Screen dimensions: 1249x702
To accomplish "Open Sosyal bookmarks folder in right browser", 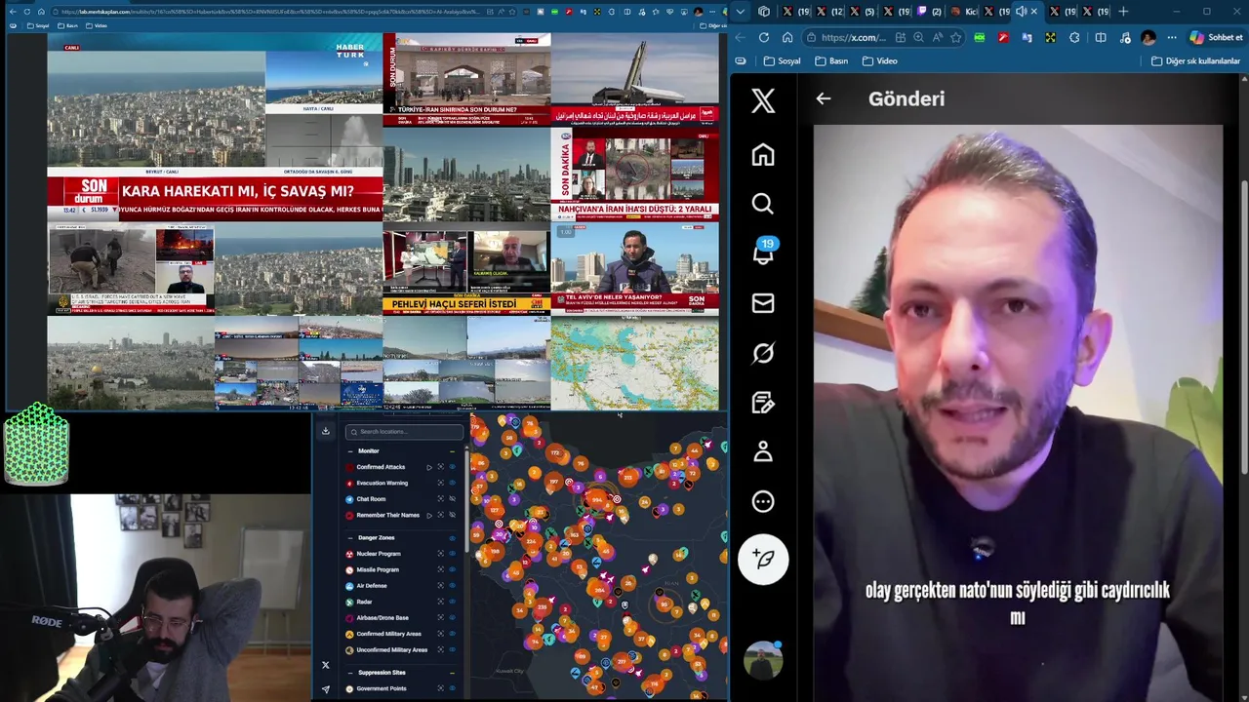I will [x=783, y=60].
